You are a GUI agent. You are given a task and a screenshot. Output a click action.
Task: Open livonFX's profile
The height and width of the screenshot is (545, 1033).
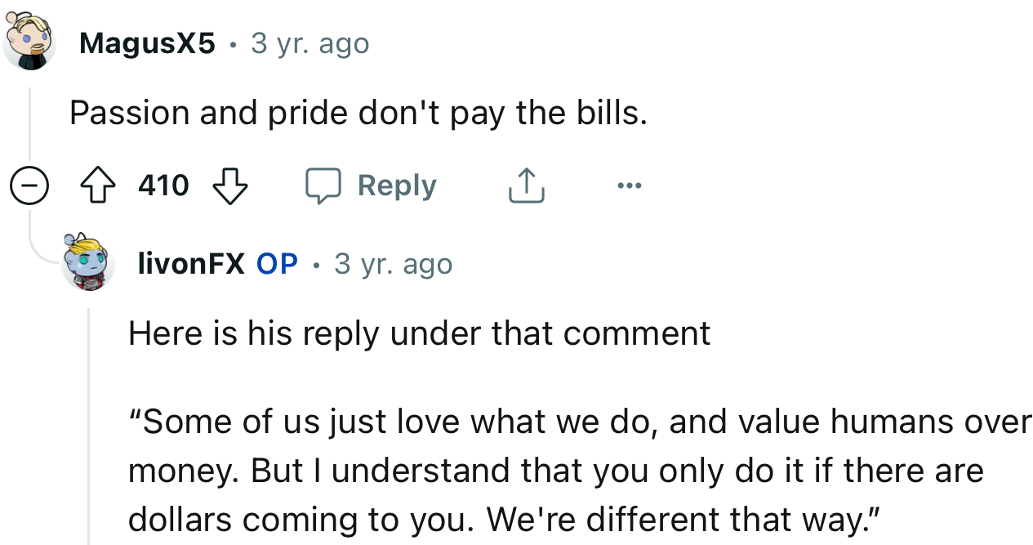coord(191,263)
